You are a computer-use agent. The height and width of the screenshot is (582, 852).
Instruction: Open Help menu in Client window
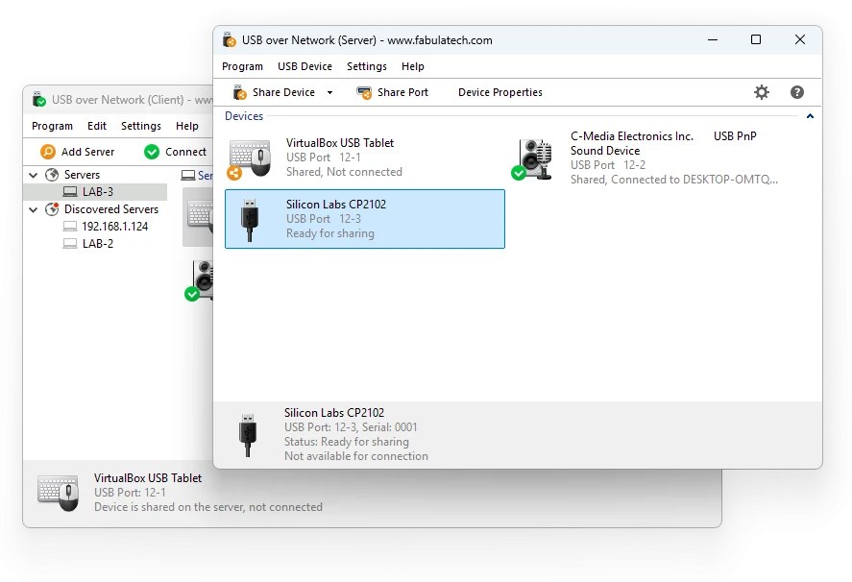(x=187, y=126)
